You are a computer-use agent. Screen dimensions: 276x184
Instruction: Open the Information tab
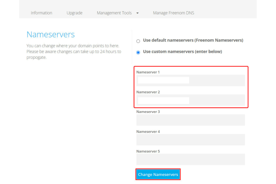point(41,13)
